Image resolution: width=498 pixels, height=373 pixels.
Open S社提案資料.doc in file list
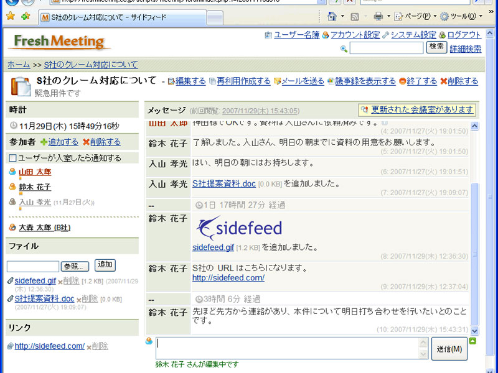point(44,299)
